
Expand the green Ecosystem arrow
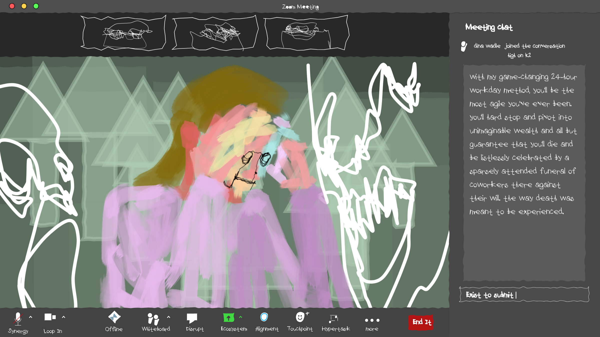(x=240, y=317)
